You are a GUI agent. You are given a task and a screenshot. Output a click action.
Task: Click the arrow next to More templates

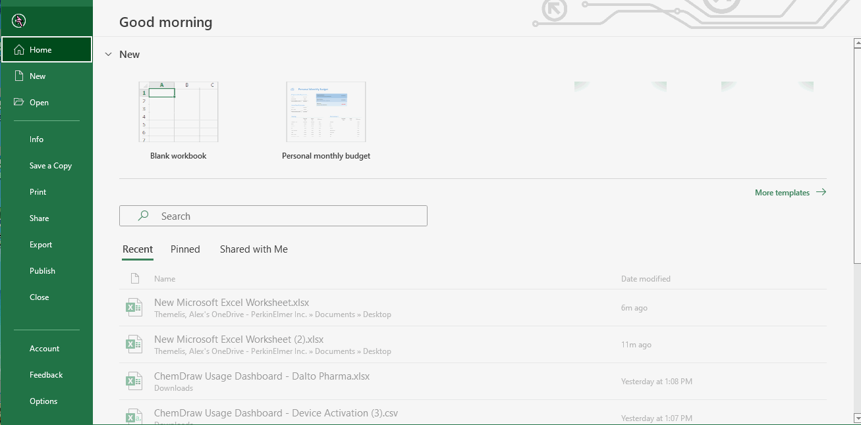(x=821, y=193)
